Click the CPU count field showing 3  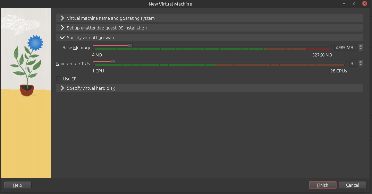coord(353,63)
